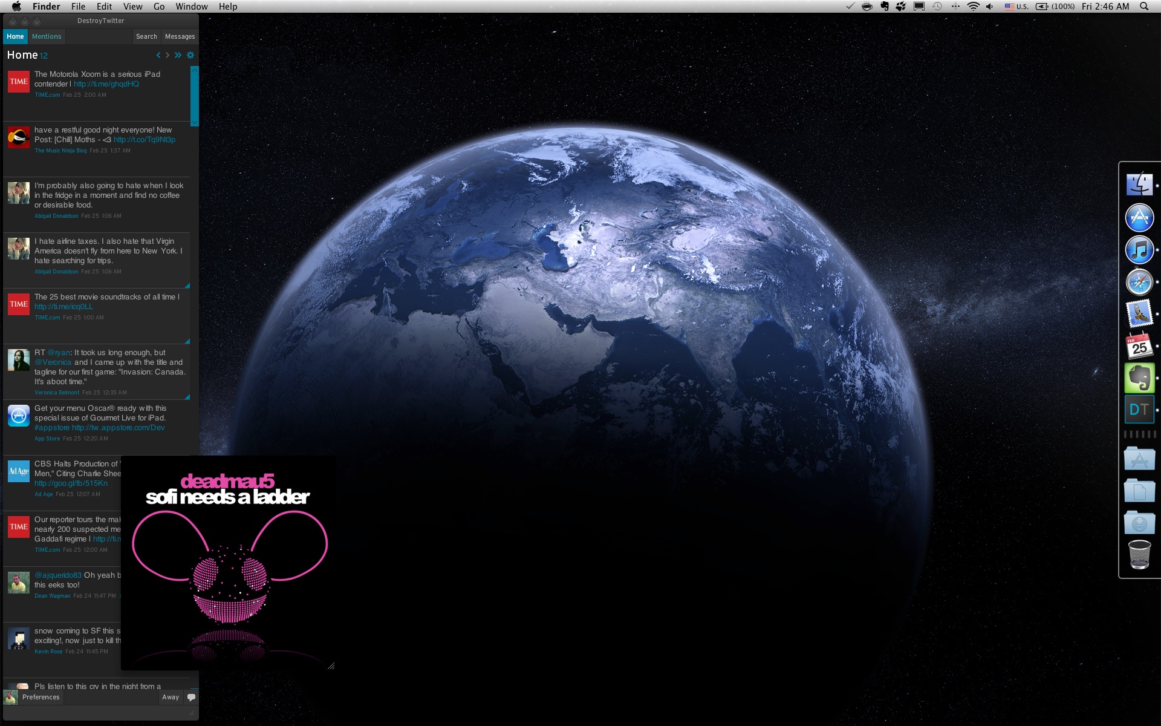Image resolution: width=1161 pixels, height=726 pixels.
Task: Open the U.S. input source menu
Action: 1016,7
